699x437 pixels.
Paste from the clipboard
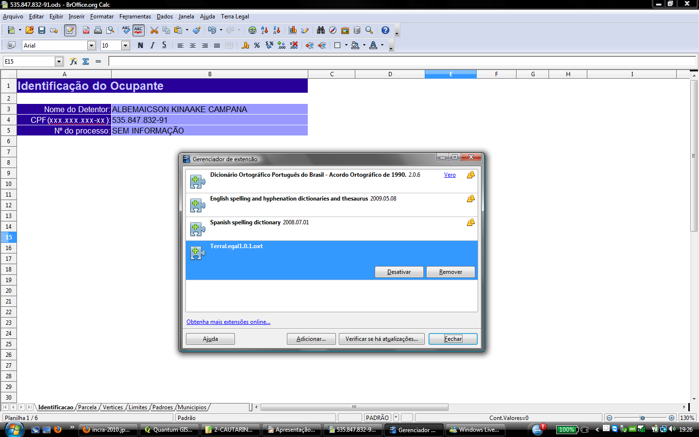(x=178, y=30)
